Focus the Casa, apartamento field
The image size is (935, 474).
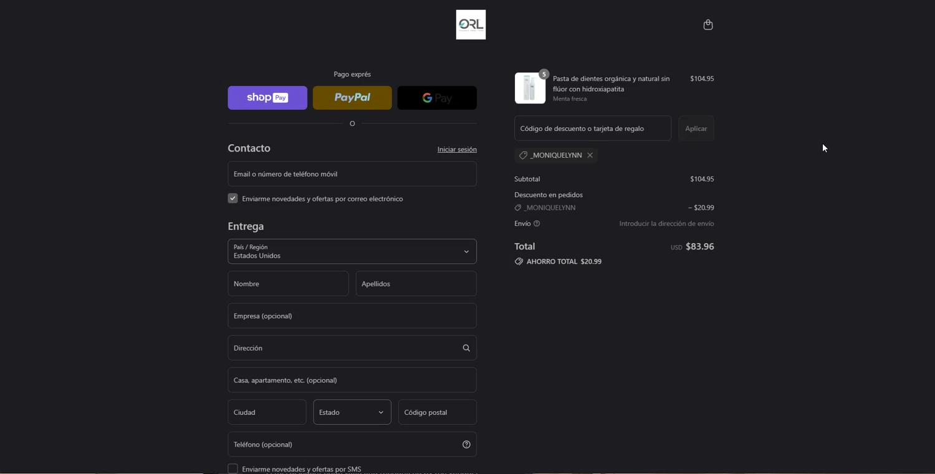click(x=352, y=380)
